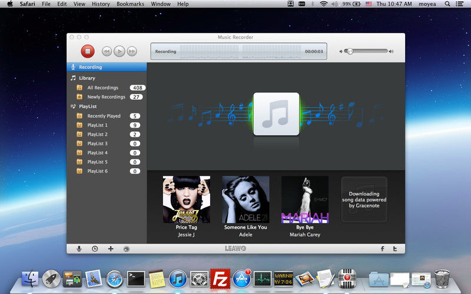This screenshot has height=294, width=471.
Task: Open Spotlight search magnifier
Action: coord(447,4)
